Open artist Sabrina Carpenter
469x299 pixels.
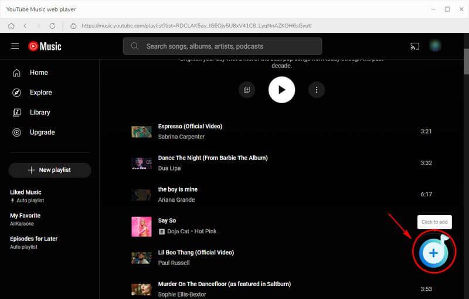click(x=181, y=137)
